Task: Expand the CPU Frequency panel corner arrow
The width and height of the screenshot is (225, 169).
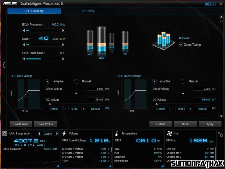Action: (58, 166)
